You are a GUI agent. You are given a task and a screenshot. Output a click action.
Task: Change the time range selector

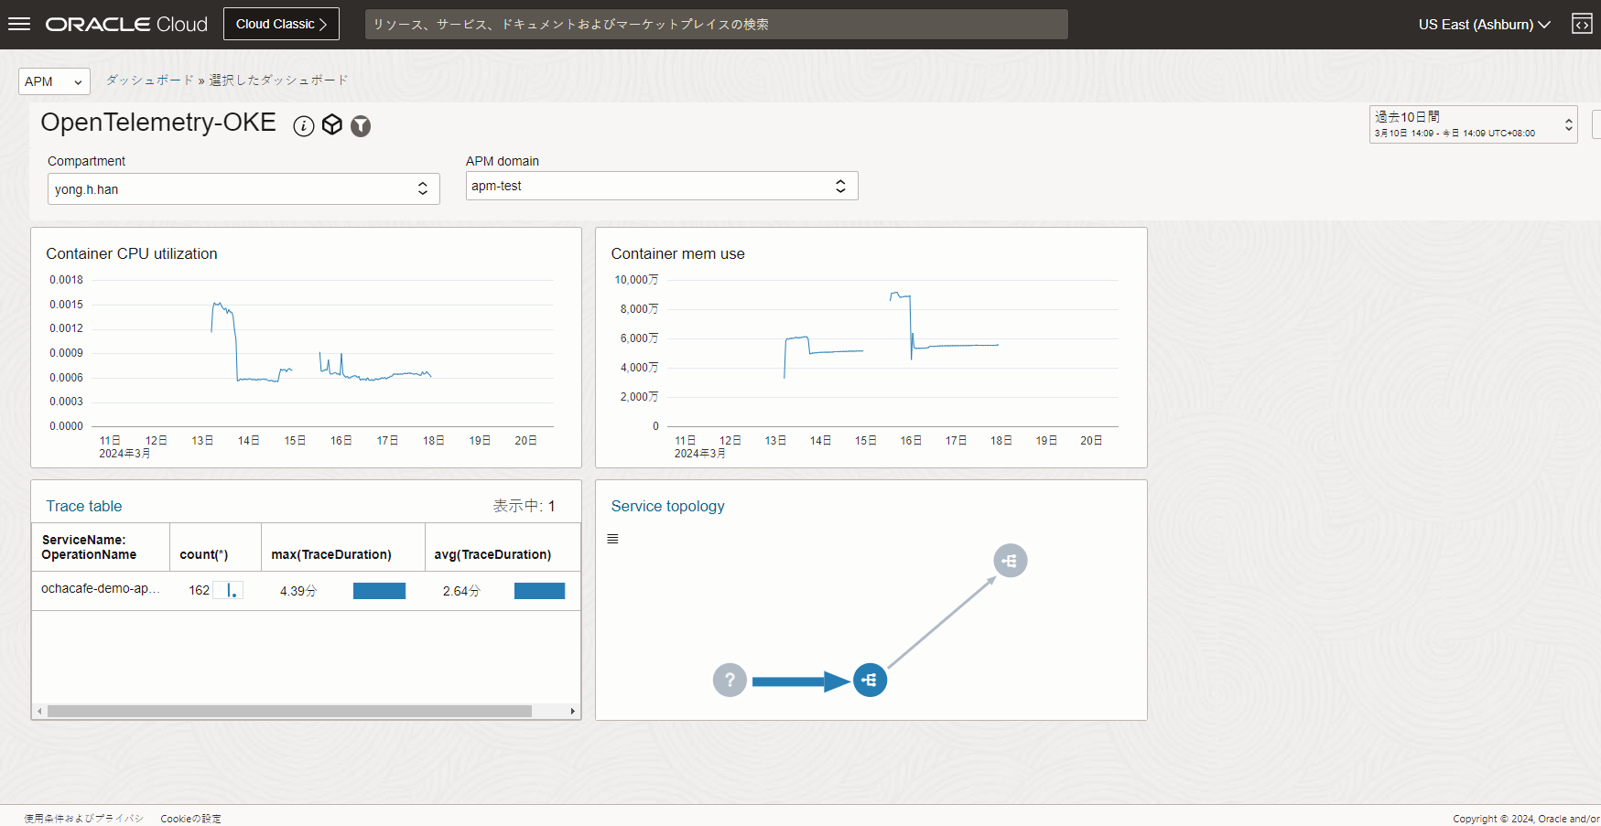tap(1472, 124)
